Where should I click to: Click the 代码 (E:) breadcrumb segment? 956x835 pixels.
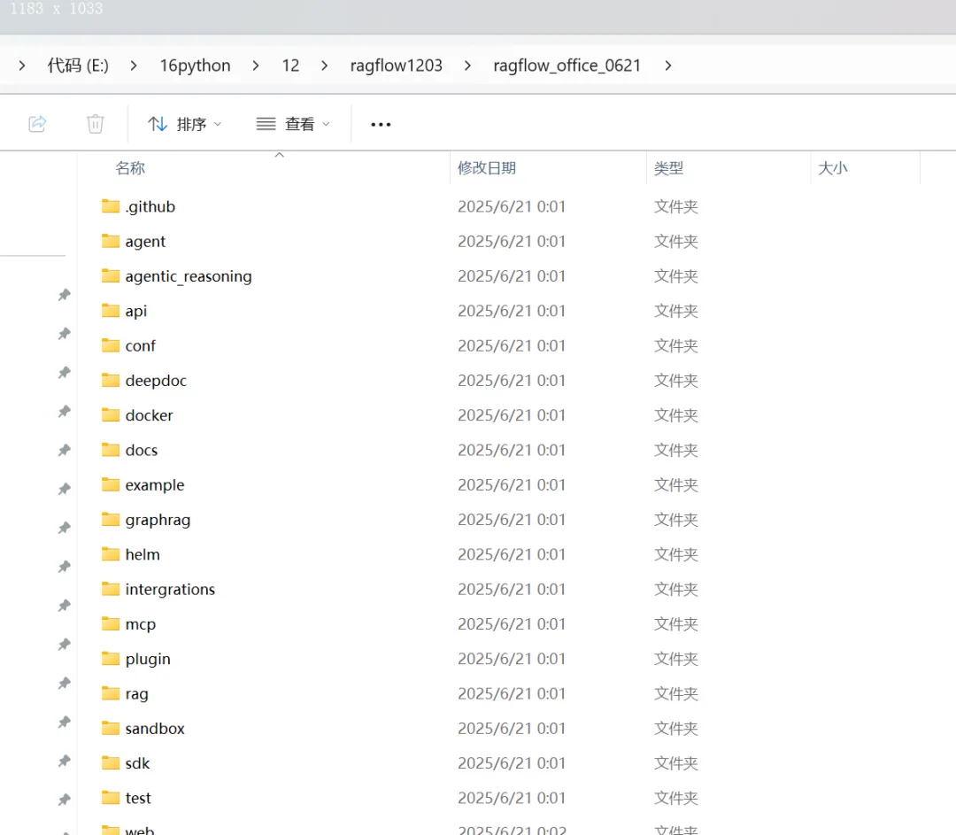[78, 66]
